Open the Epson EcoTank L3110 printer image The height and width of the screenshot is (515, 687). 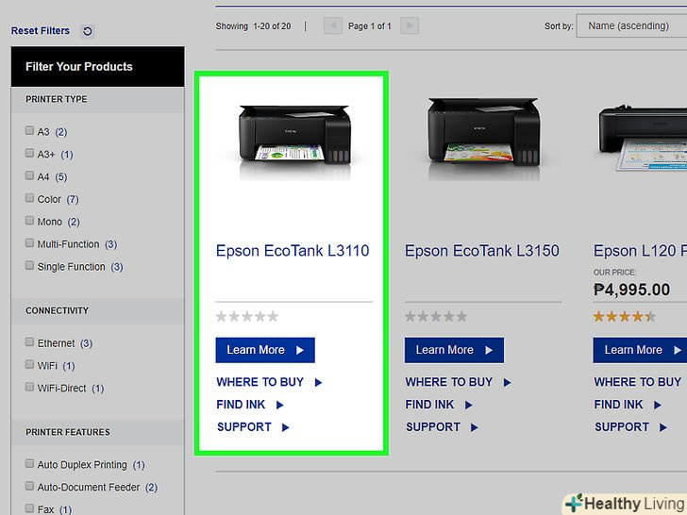pos(294,141)
